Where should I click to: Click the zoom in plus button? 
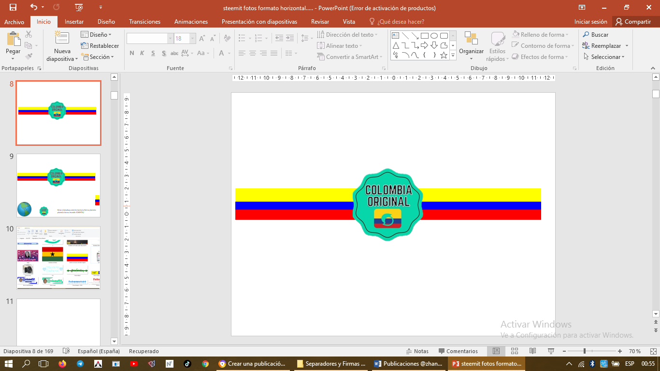pos(621,351)
